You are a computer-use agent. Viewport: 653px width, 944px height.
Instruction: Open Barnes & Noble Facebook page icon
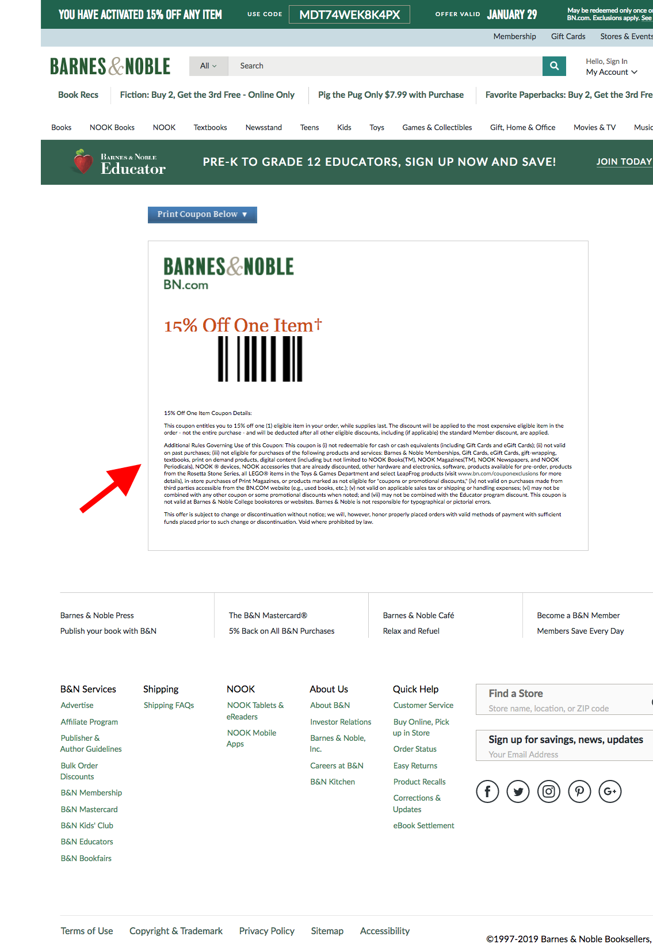(x=487, y=791)
